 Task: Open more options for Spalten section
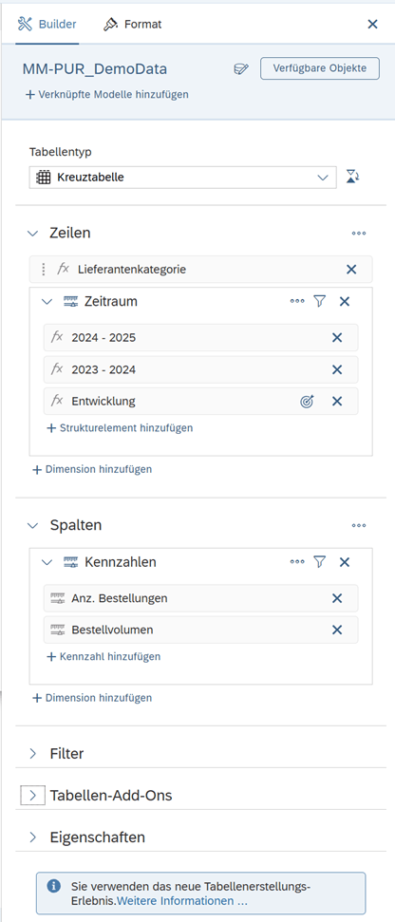click(359, 525)
